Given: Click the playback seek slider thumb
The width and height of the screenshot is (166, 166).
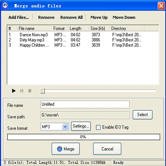Looking at the screenshot, I should tap(42, 91).
